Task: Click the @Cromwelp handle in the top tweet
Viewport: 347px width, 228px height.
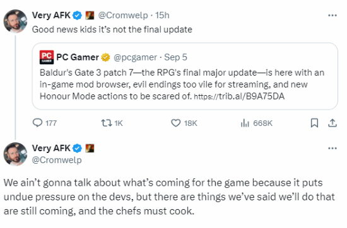Action: pyautogui.click(x=123, y=16)
